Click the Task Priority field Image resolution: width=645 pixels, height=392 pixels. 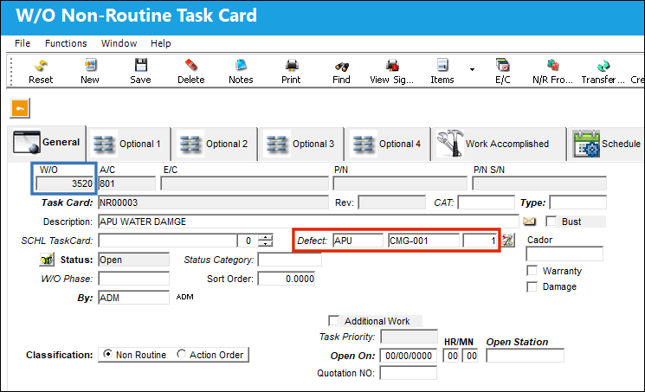click(409, 337)
